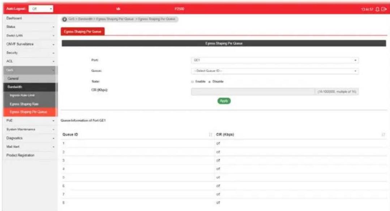Viewport: 390px width, 211px height.
Task: Click the off value in queue 1 row
Action: click(218, 143)
